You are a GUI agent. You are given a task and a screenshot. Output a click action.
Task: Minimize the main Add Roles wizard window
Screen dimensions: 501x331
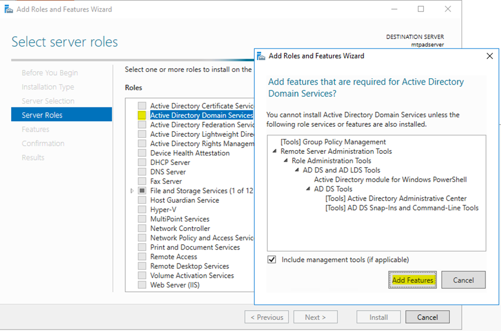click(x=394, y=9)
